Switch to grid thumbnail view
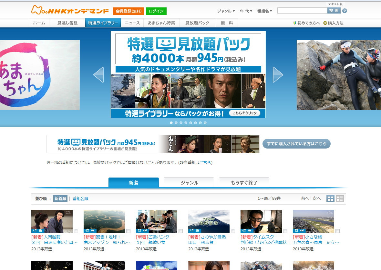381x270 pixels. [330, 198]
